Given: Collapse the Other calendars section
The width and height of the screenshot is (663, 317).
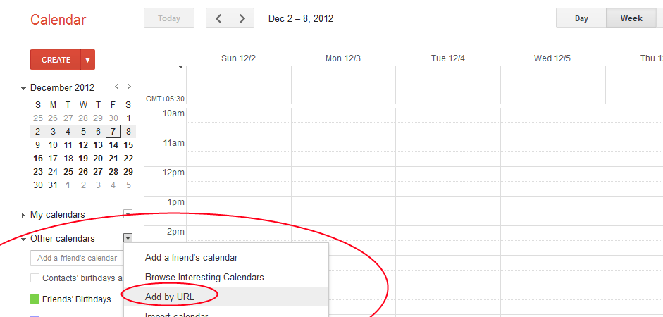Looking at the screenshot, I should (x=24, y=239).
